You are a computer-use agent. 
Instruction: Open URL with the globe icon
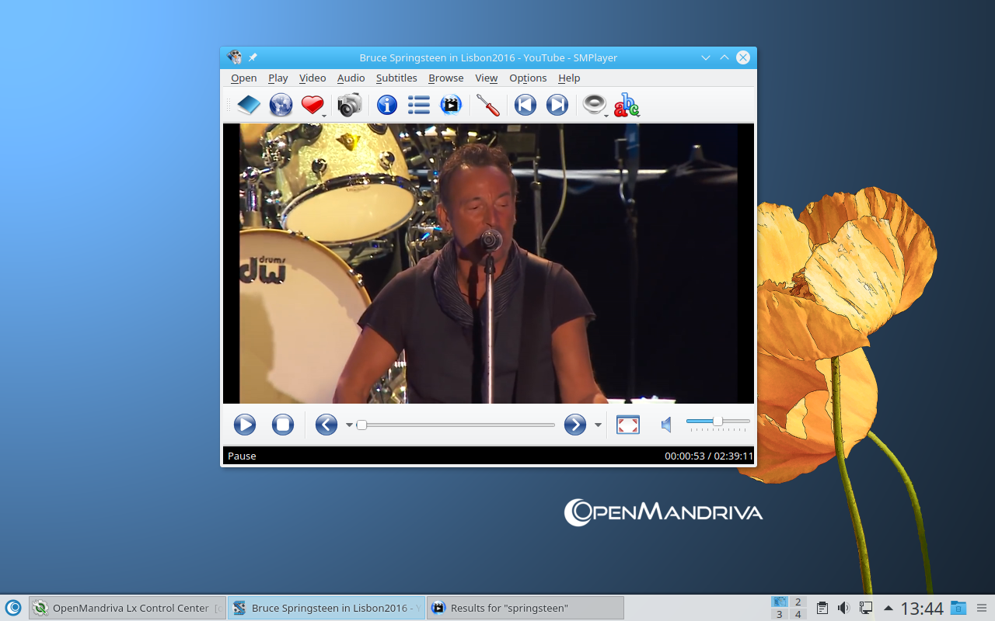click(x=281, y=105)
